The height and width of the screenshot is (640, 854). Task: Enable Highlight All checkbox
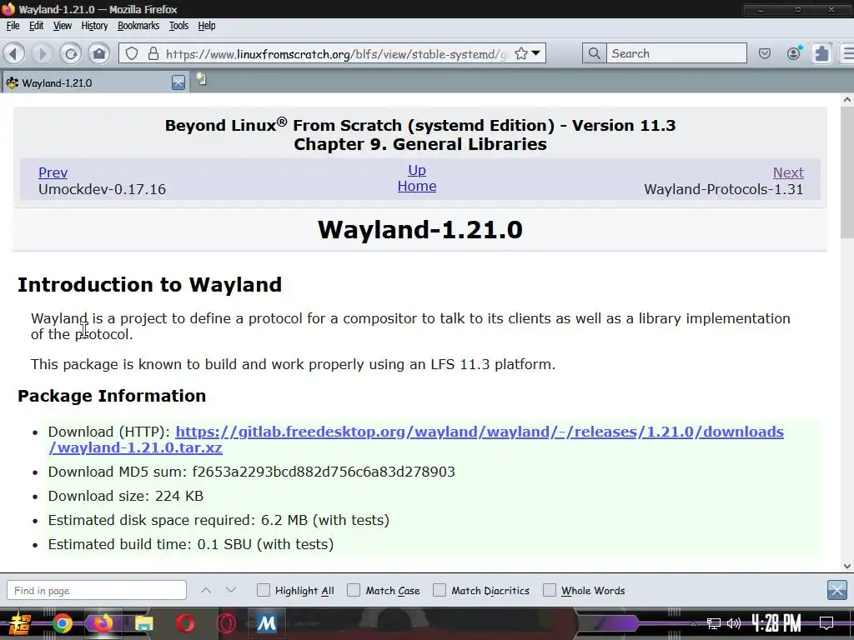pos(263,590)
